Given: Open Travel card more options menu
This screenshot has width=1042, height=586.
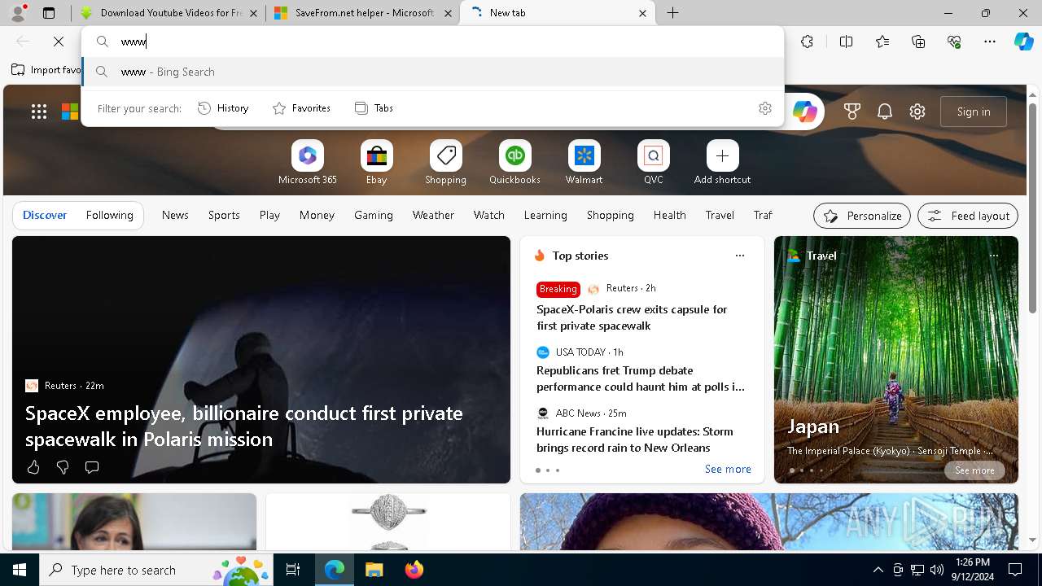Looking at the screenshot, I should (x=993, y=256).
